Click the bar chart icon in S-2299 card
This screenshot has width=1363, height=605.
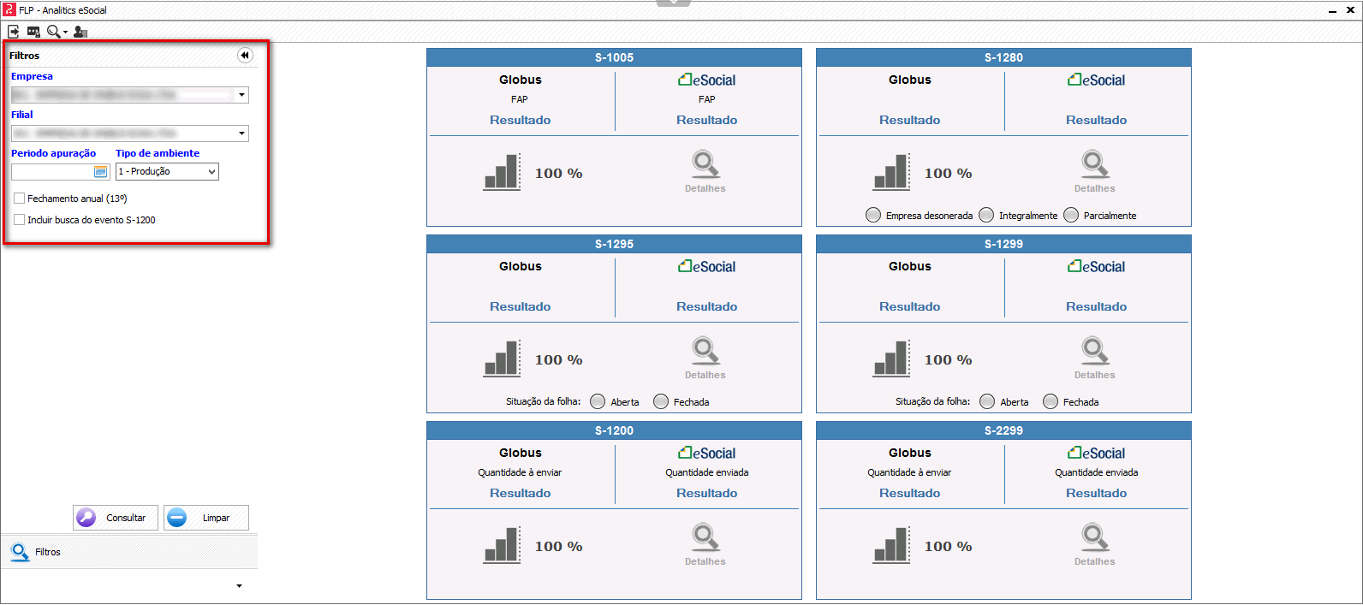pyautogui.click(x=892, y=545)
